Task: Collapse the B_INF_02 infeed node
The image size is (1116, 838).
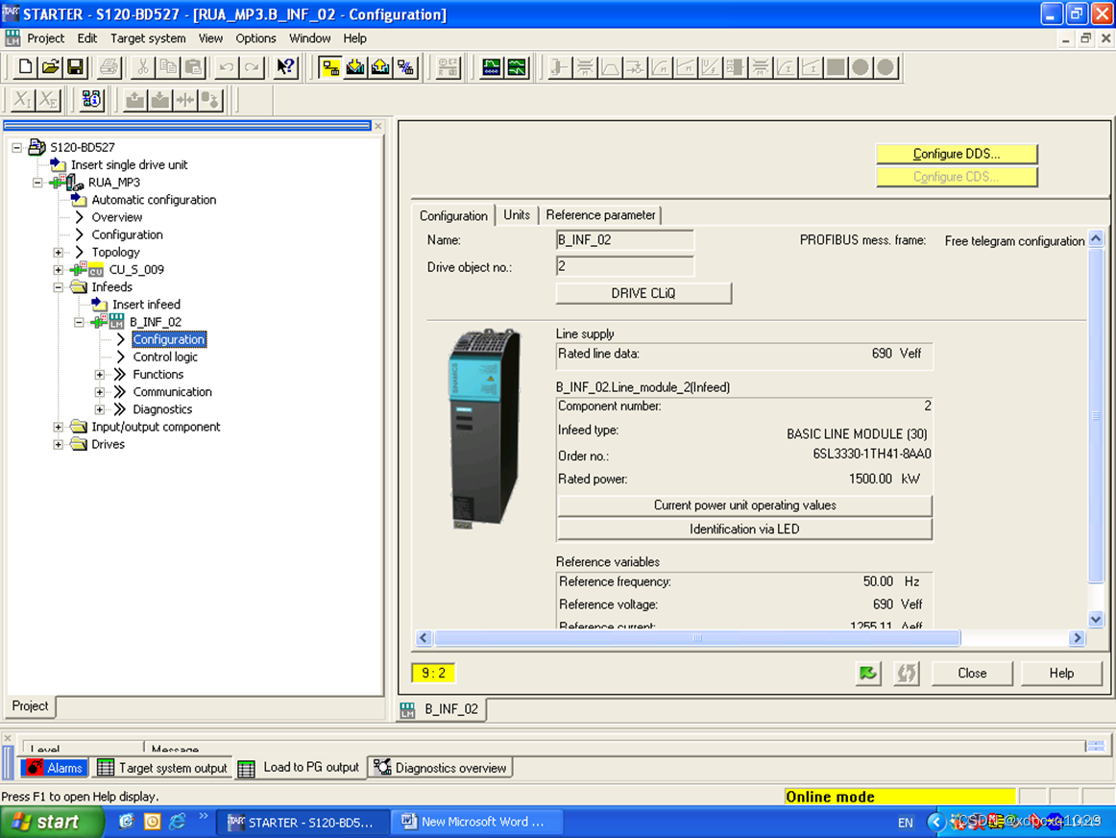Action: [79, 322]
